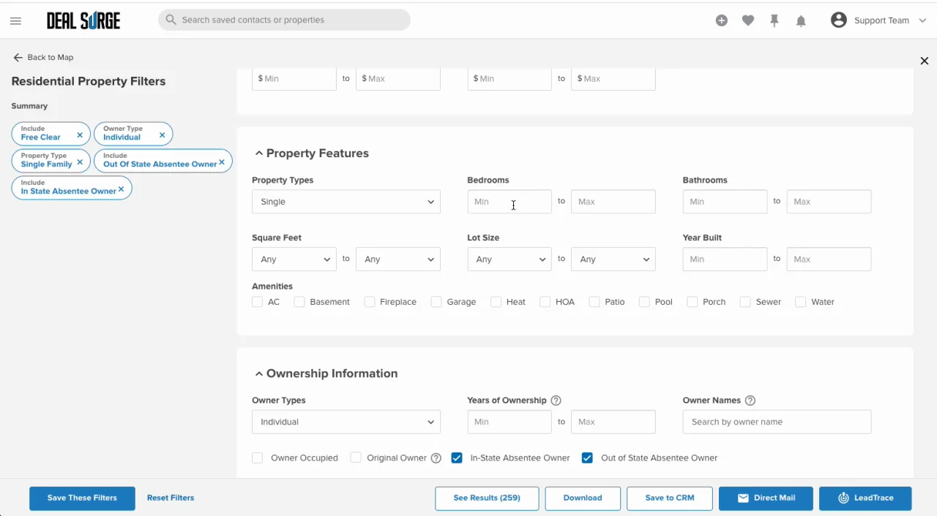Open Lot Size minimum dropdown
The width and height of the screenshot is (937, 516).
pos(509,259)
